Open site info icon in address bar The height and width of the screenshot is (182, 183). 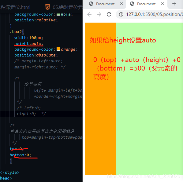(x=121, y=14)
